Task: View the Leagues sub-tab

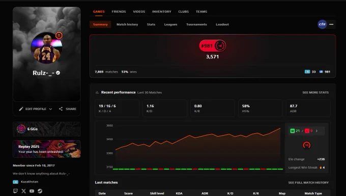Action: (x=171, y=24)
